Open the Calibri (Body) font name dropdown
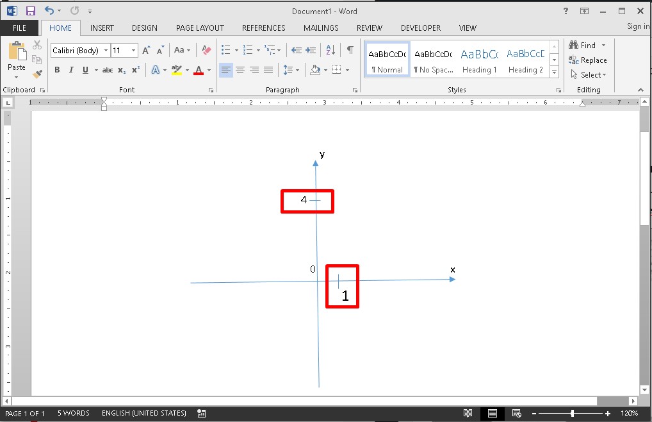652x422 pixels. [x=80, y=50]
